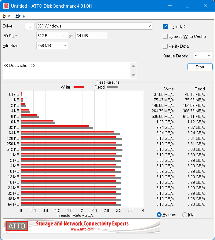This screenshot has width=215, height=240.
Task: Click the 3.24 GB/s read result
Action: [196, 133]
